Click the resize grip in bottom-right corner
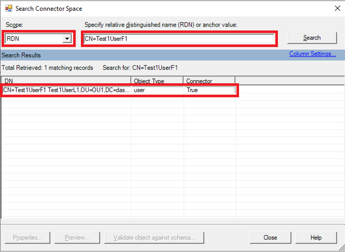 click(x=342, y=249)
